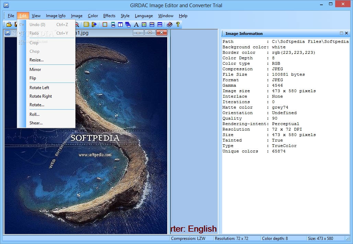Undock the Image Information panel
The height and width of the screenshot is (244, 353).
click(x=341, y=33)
